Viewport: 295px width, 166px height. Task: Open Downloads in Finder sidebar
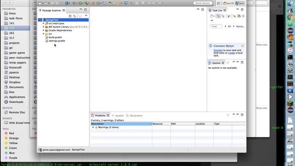(x=16, y=102)
